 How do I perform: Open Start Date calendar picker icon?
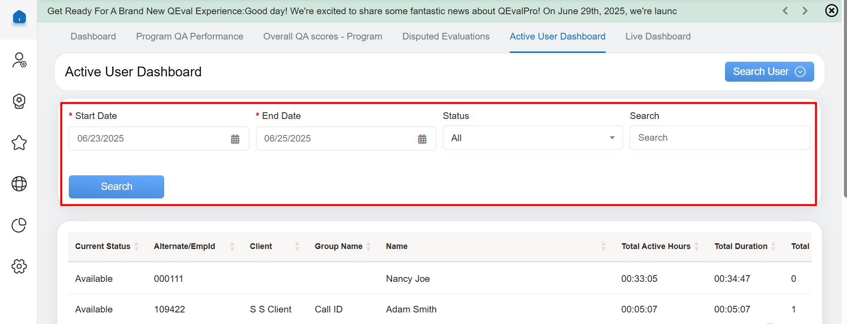pyautogui.click(x=235, y=139)
